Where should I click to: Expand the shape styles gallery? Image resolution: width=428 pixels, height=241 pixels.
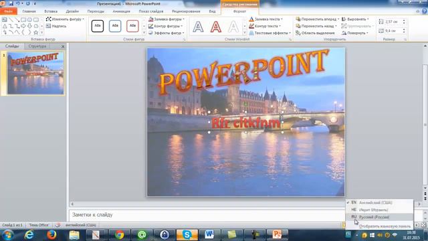point(144,33)
